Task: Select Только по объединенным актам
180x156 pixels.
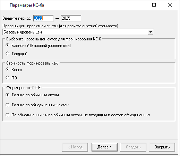Action: click(x=37, y=105)
